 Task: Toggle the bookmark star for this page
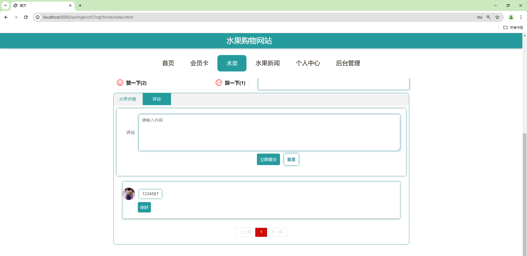[497, 17]
